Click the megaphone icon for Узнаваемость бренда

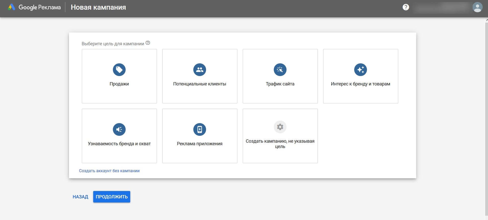[x=119, y=129]
